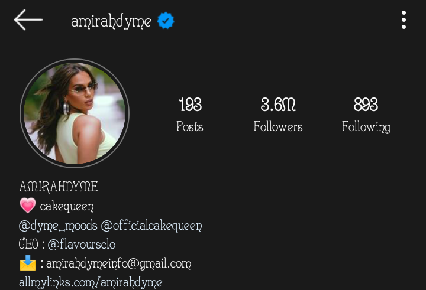
Task: Select the cakequeen bio text
Action: 67,207
